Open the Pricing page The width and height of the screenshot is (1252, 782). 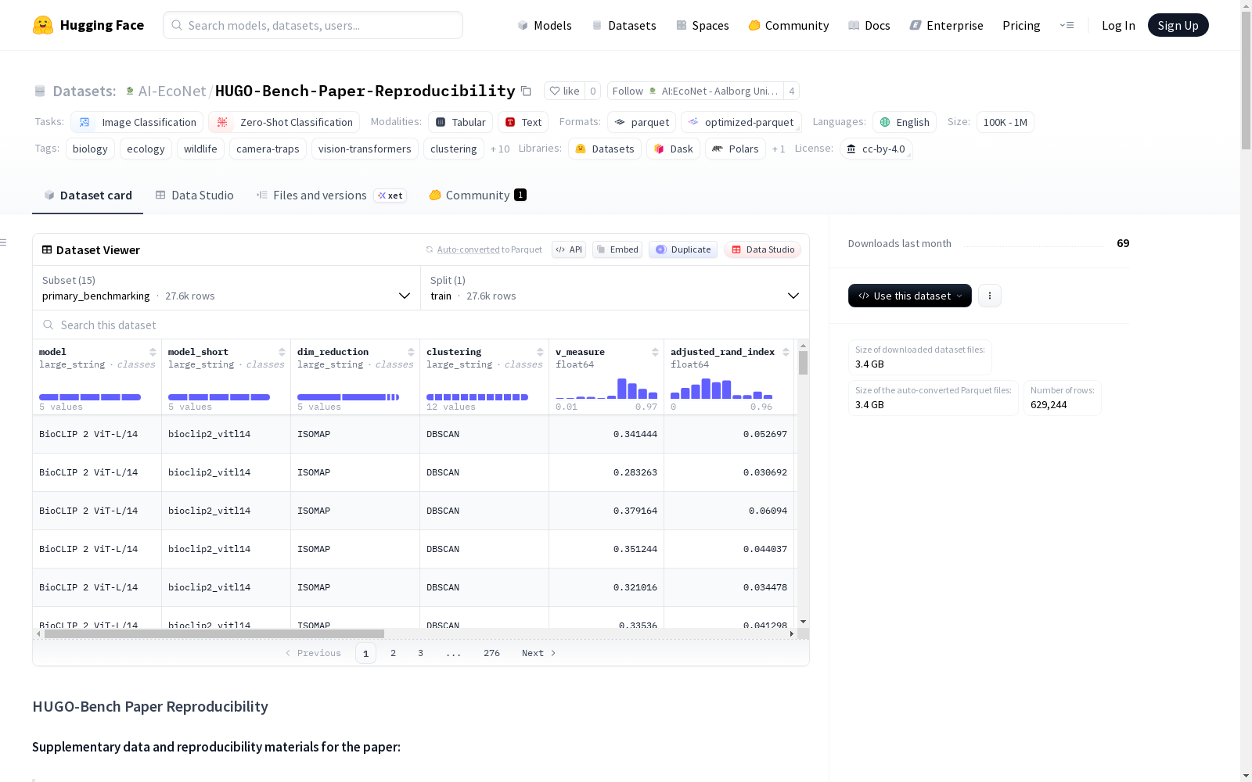(1021, 25)
